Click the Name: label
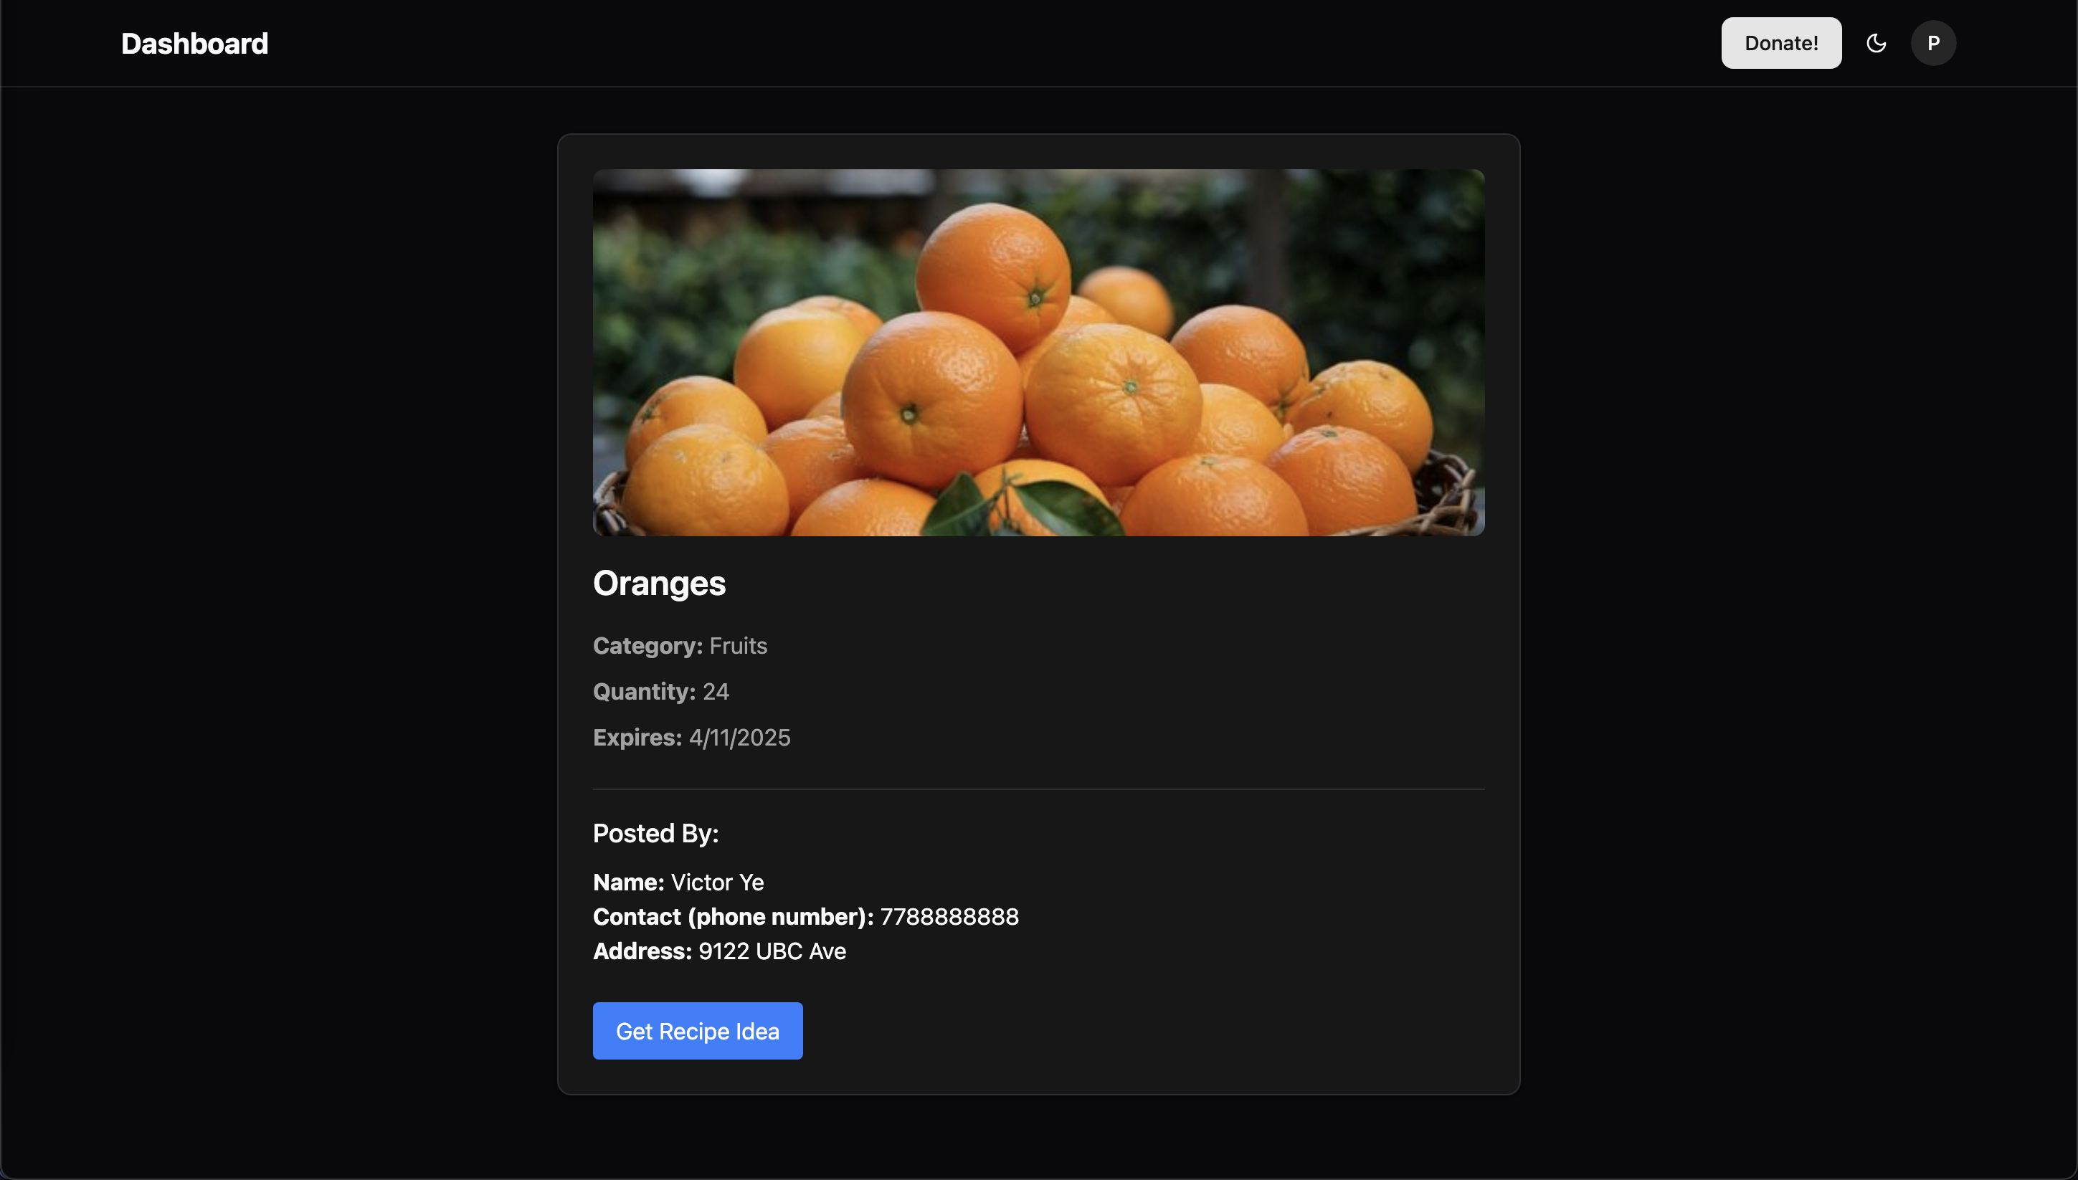2078x1180 pixels. point(629,882)
